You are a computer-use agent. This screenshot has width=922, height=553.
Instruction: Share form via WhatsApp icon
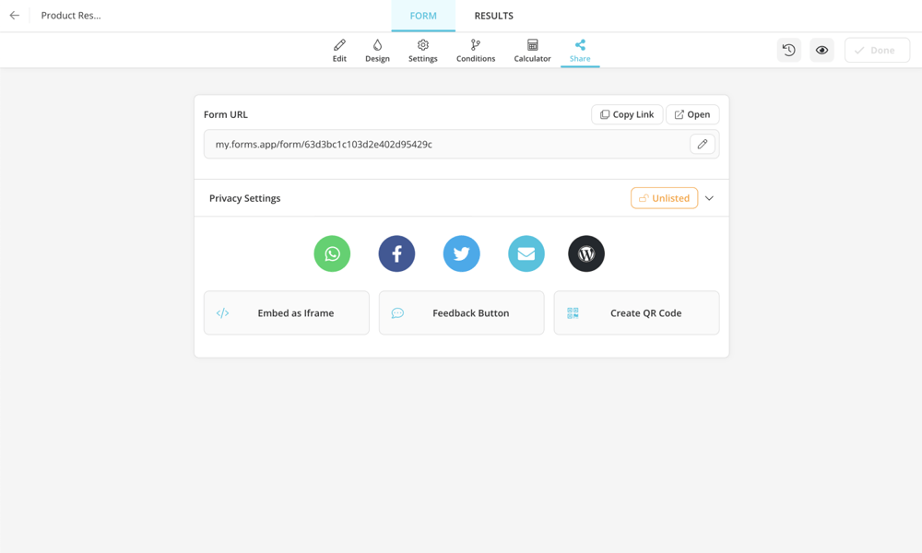tap(332, 253)
